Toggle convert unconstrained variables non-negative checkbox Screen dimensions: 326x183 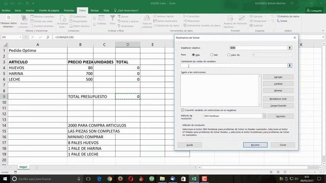pyautogui.click(x=183, y=110)
